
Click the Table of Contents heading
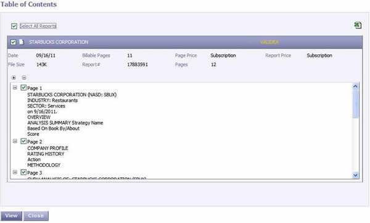[x=29, y=4]
